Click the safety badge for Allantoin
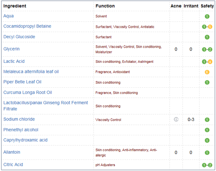 point(207,153)
